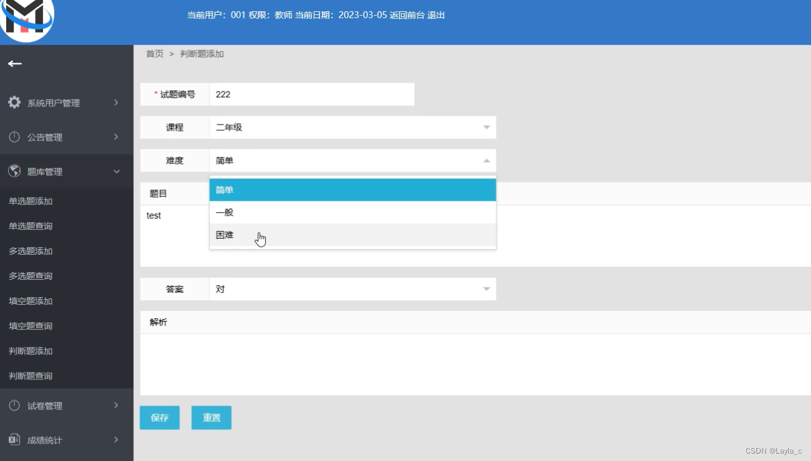Select 一般 in the difficulty list
This screenshot has width=811, height=461.
pos(353,212)
